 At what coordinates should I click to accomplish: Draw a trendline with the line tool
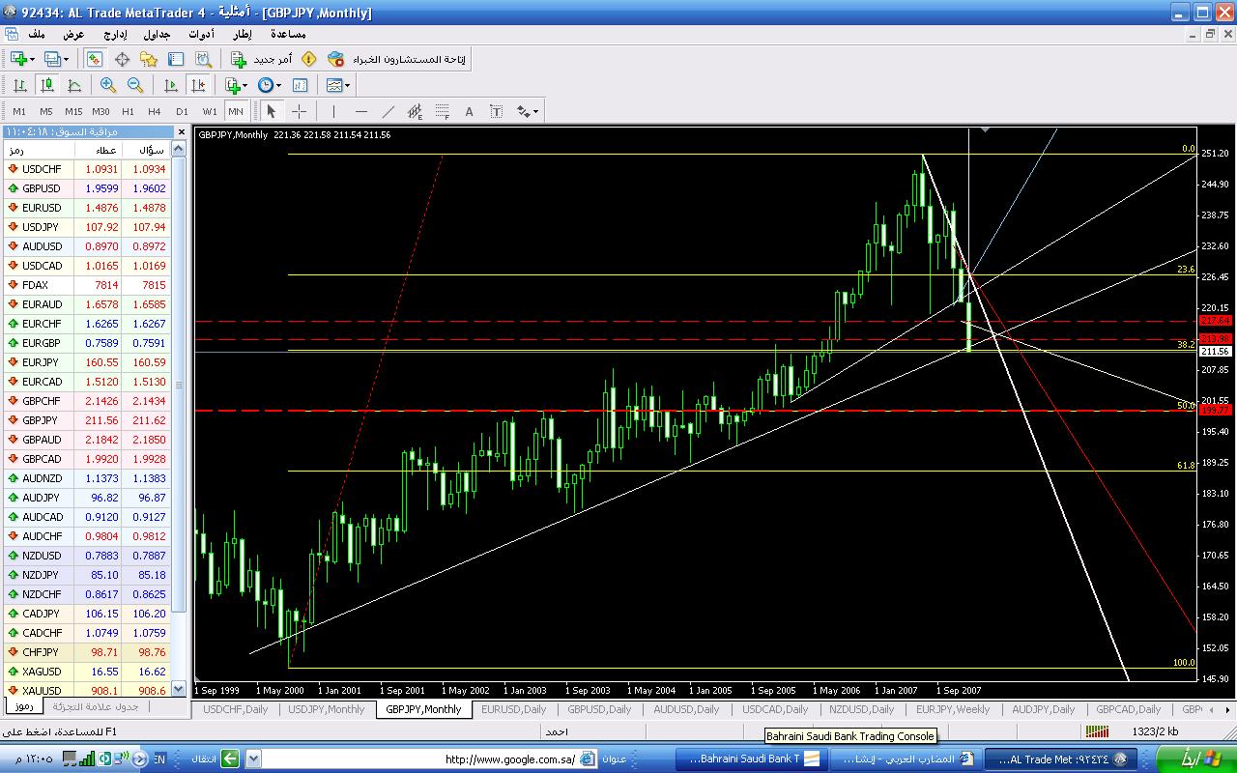pyautogui.click(x=388, y=111)
